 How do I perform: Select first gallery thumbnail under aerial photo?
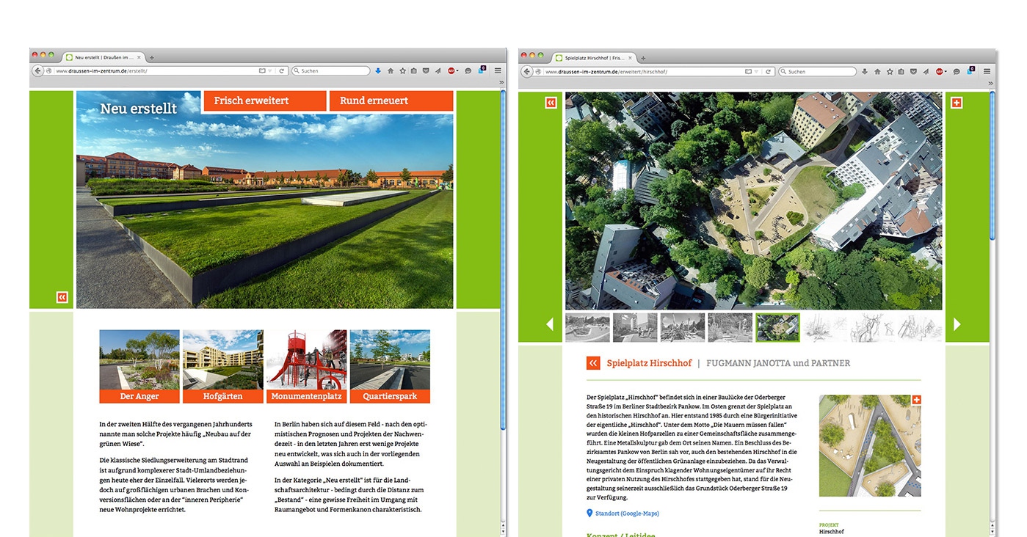[x=587, y=327]
